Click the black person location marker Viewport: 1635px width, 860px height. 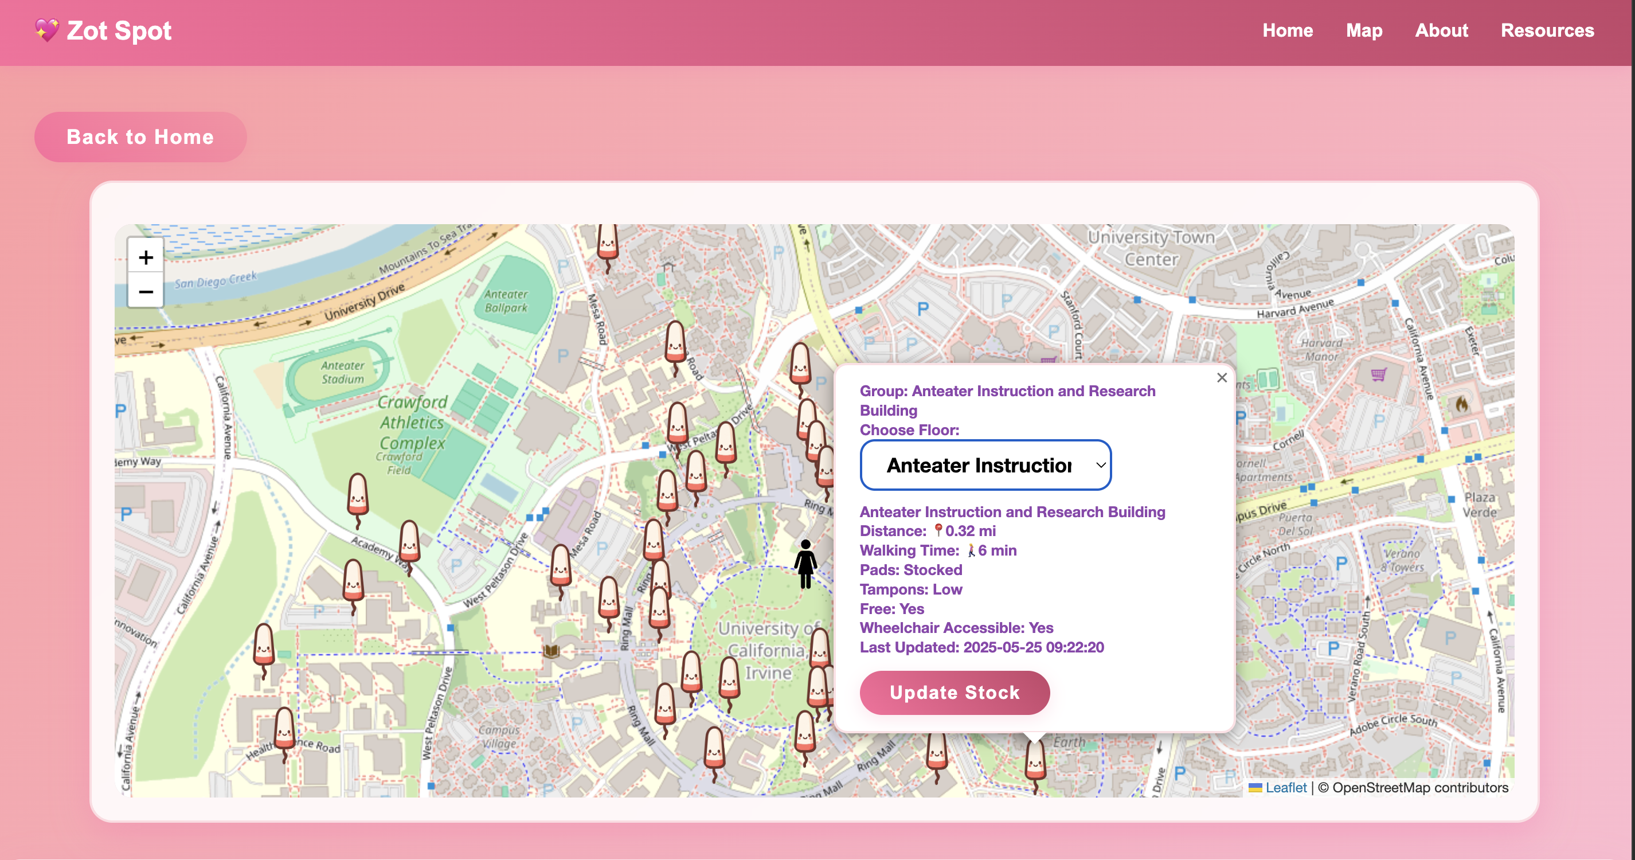[805, 563]
